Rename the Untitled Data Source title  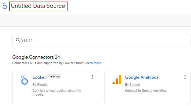(x=38, y=6)
